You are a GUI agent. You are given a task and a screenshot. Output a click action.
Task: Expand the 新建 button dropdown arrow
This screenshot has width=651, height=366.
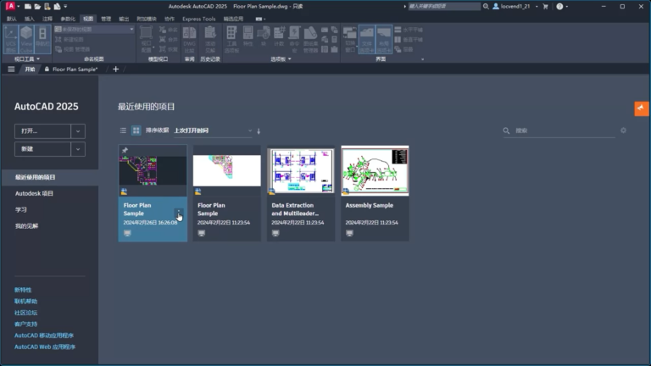coord(78,149)
